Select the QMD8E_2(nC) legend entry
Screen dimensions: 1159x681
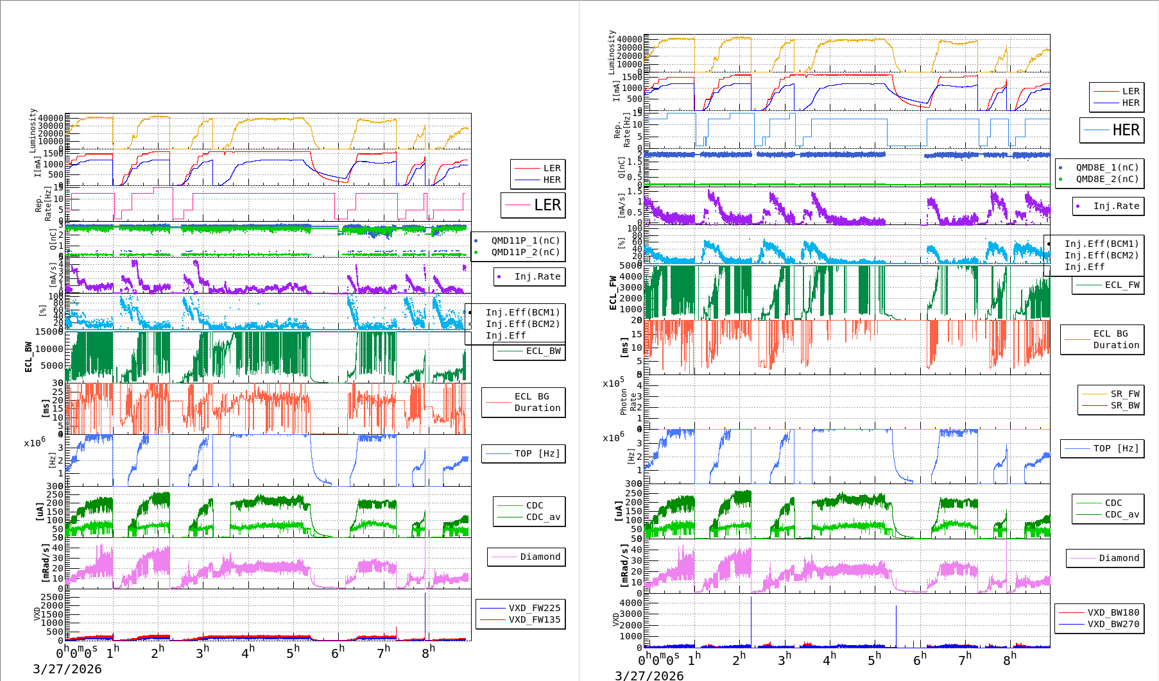click(x=1107, y=179)
